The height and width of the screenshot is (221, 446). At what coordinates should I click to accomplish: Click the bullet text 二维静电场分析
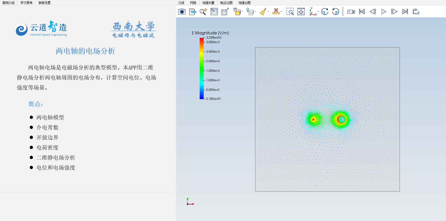coord(56,158)
